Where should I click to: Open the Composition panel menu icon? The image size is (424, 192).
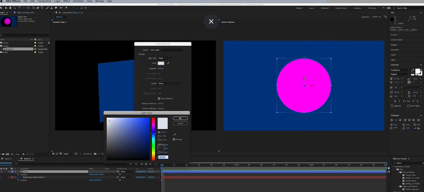tap(81, 13)
